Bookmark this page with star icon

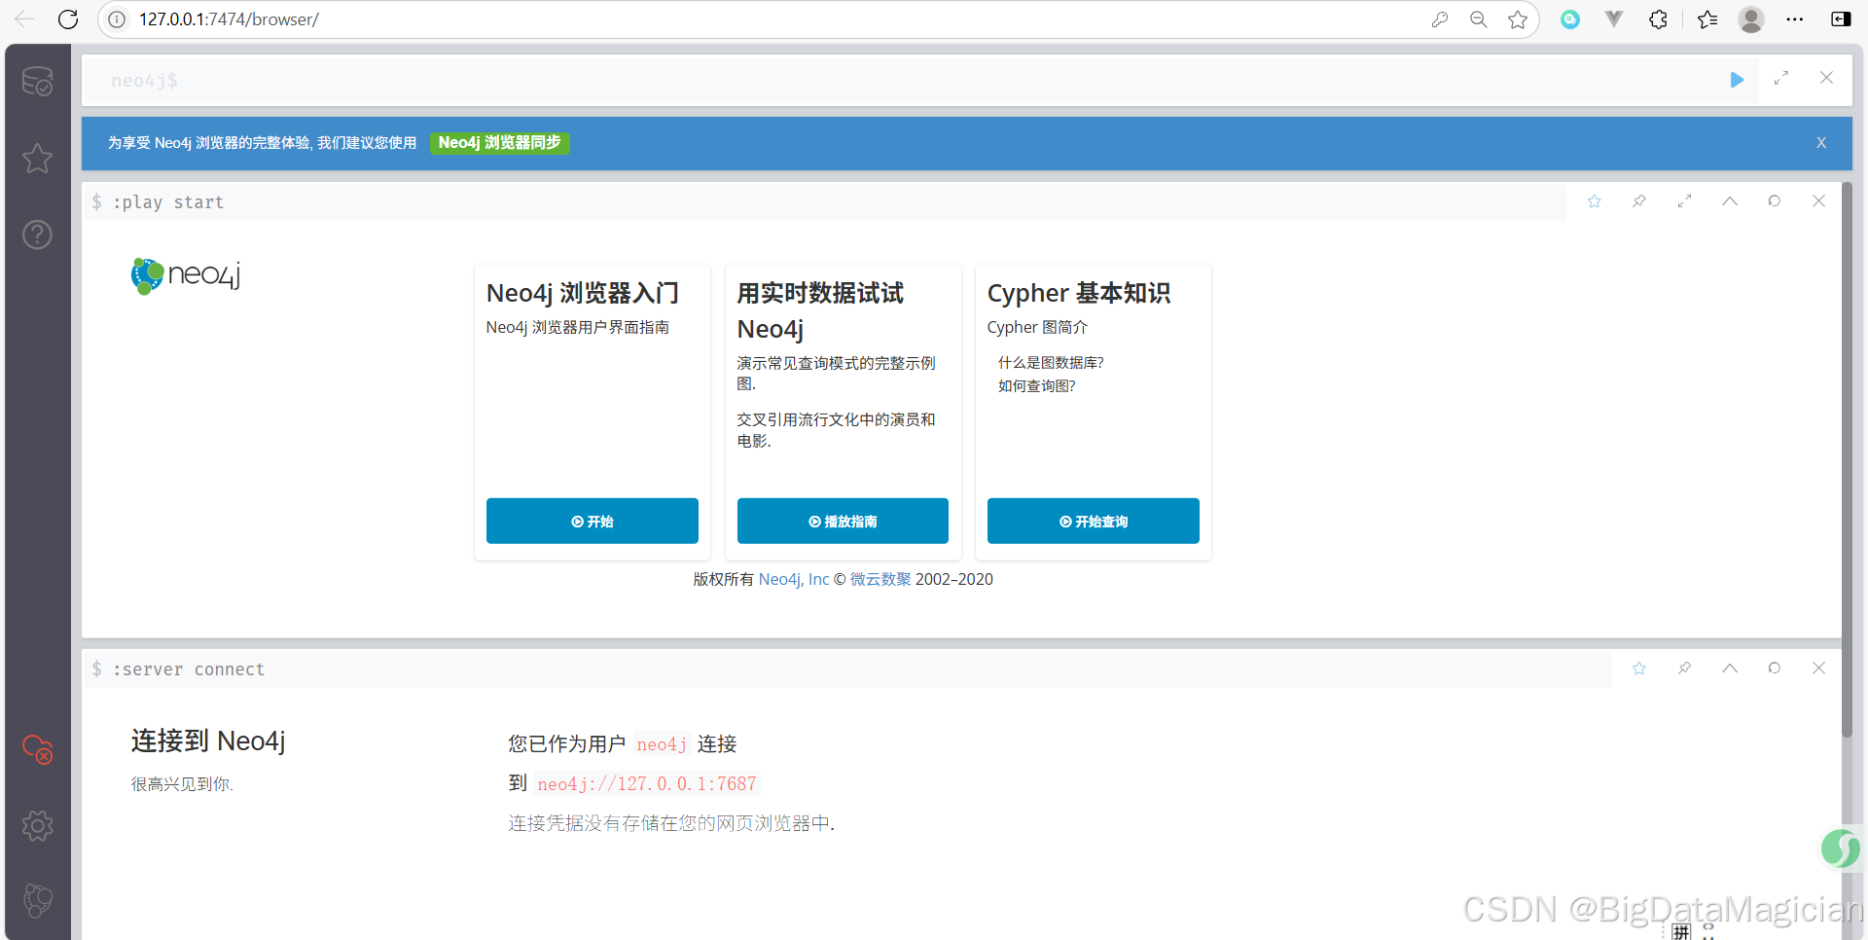pyautogui.click(x=1518, y=19)
